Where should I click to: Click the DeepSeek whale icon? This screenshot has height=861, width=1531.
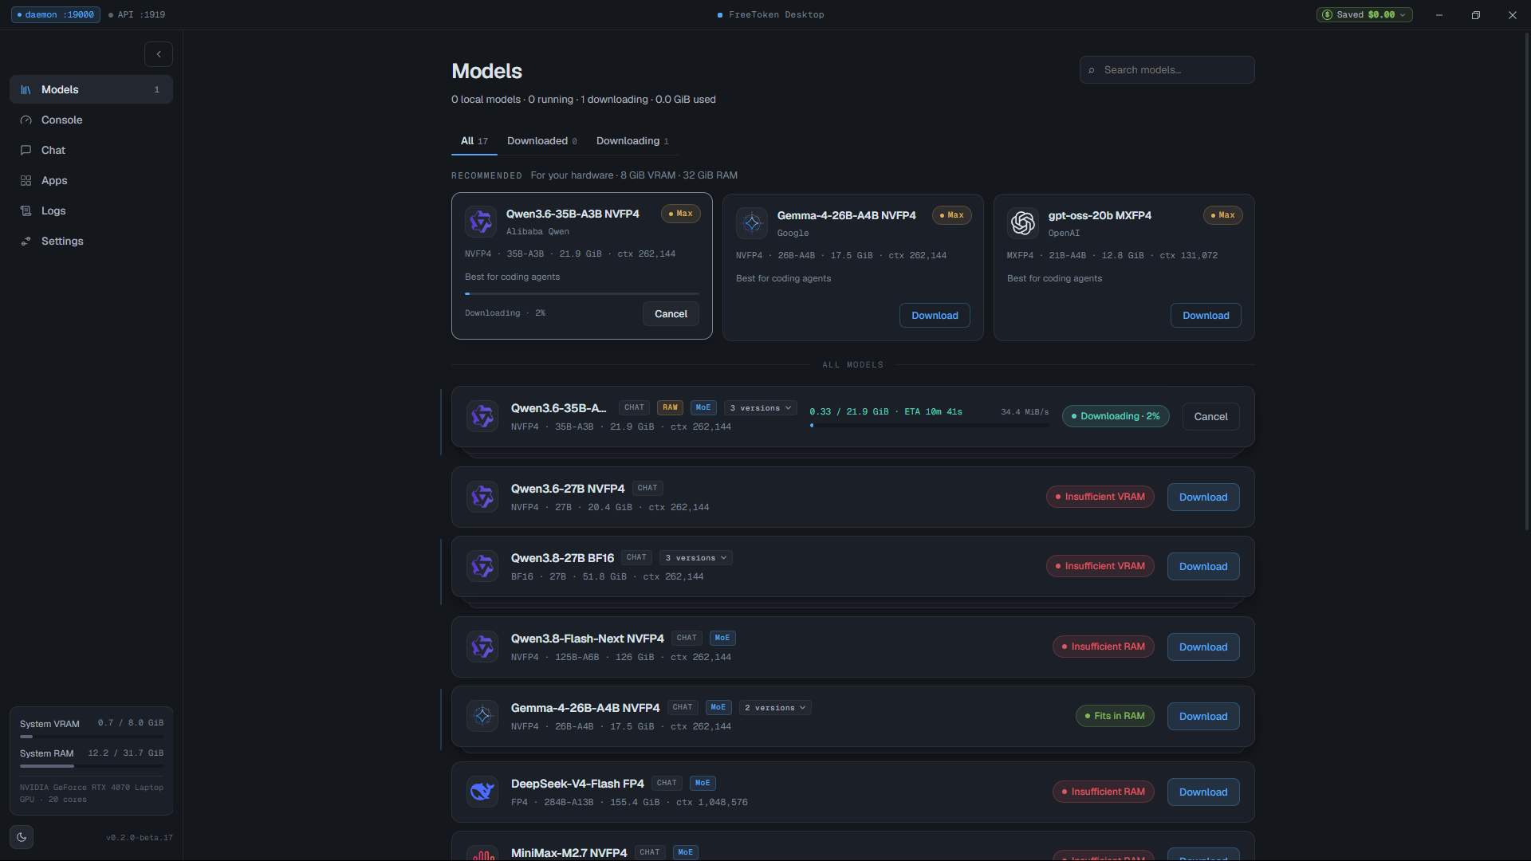482,792
